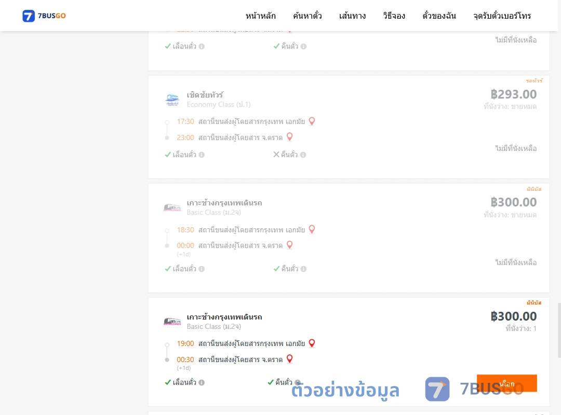Open เส้นทาง menu item
Viewport: 561px width, 415px height.
(352, 16)
